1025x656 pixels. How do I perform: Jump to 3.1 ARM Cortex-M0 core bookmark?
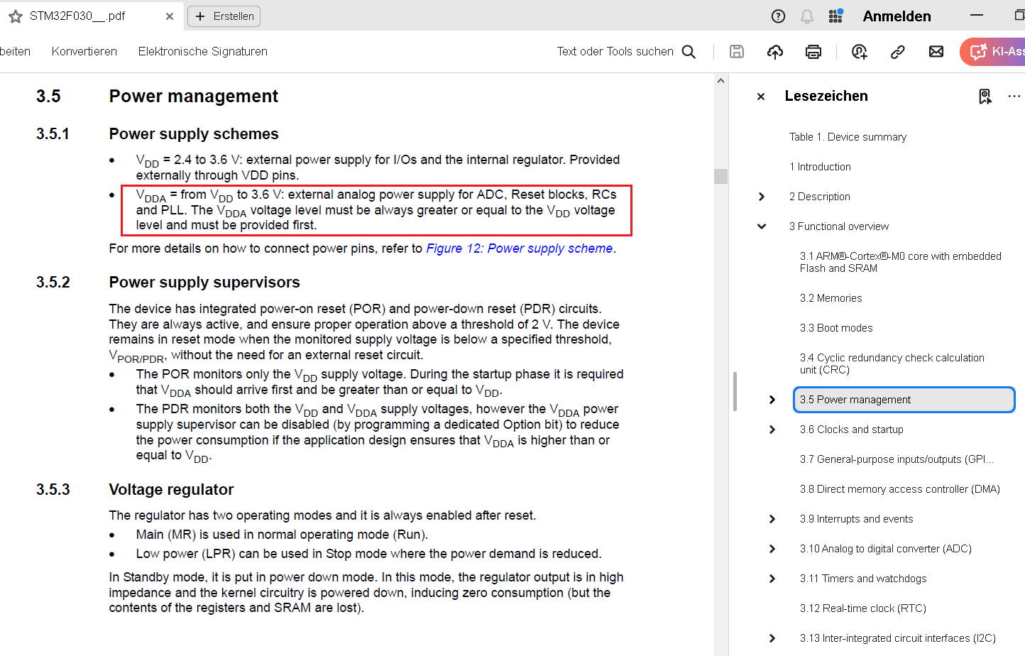[900, 262]
